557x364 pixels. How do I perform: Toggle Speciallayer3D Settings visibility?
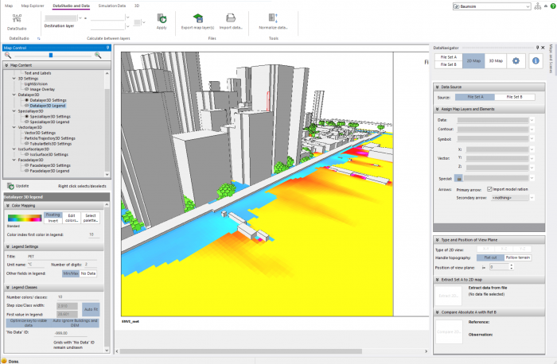[x=25, y=116]
